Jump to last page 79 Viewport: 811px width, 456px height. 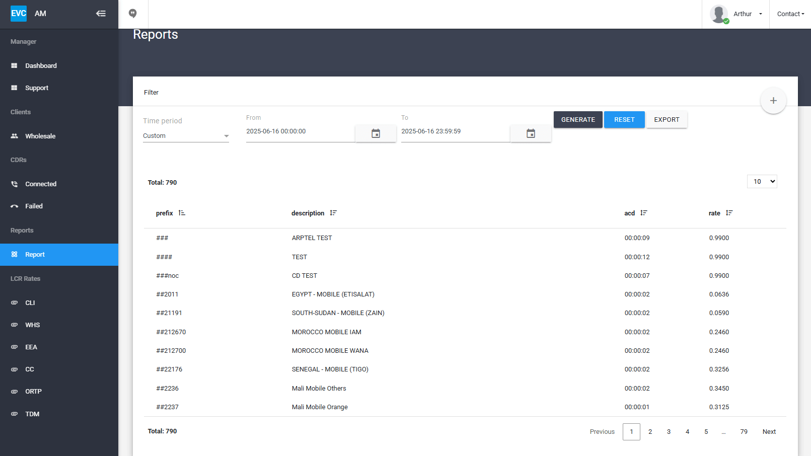click(744, 432)
